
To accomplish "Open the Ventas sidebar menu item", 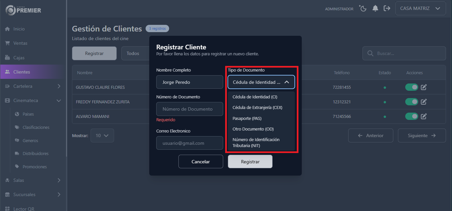I will (x=20, y=43).
